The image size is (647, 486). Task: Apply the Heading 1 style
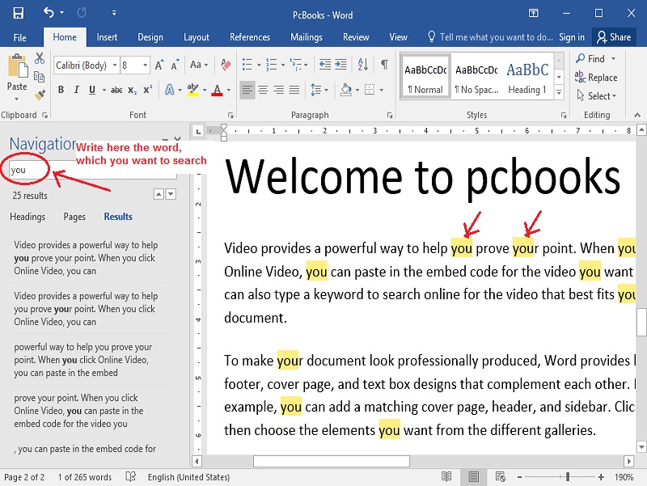pos(527,77)
